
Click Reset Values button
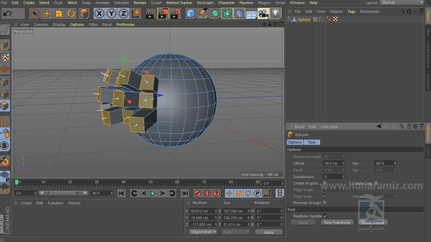point(373,223)
